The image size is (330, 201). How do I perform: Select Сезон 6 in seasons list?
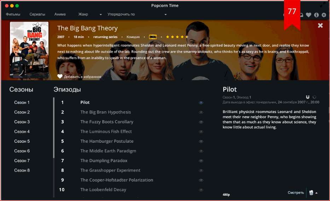coord(22,151)
